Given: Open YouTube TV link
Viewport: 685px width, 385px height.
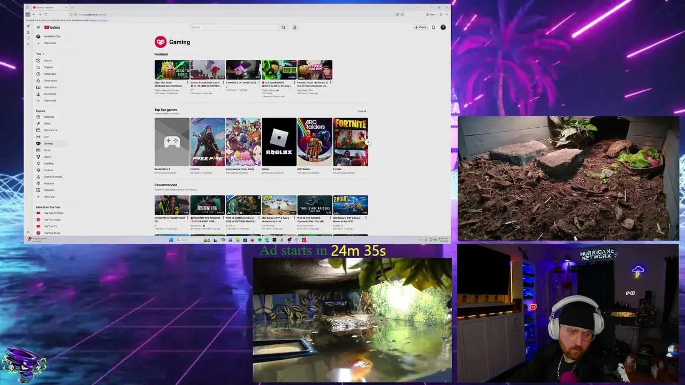Looking at the screenshot, I should tap(50, 226).
